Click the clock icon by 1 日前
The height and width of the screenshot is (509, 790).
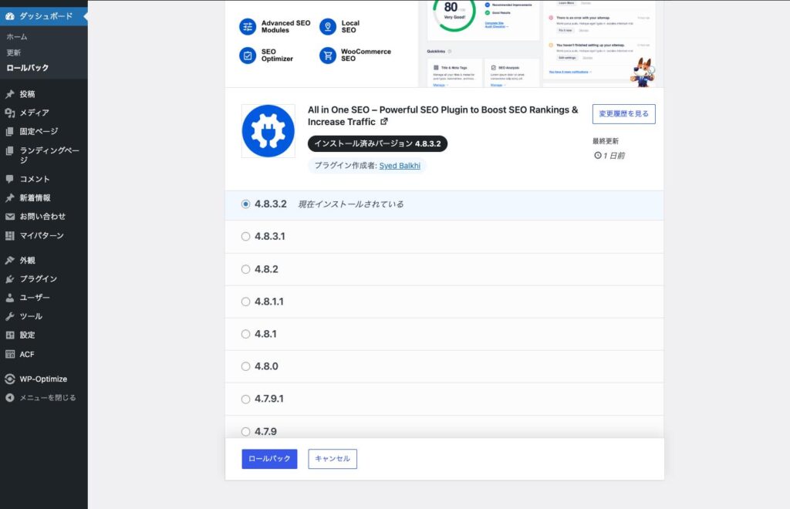(598, 156)
